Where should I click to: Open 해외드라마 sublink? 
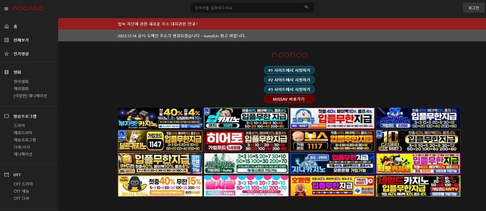[x=23, y=132]
